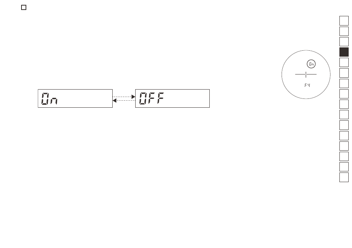Click the dotted arrow pointing back toward On
The image size is (352, 248).
[x=124, y=100]
